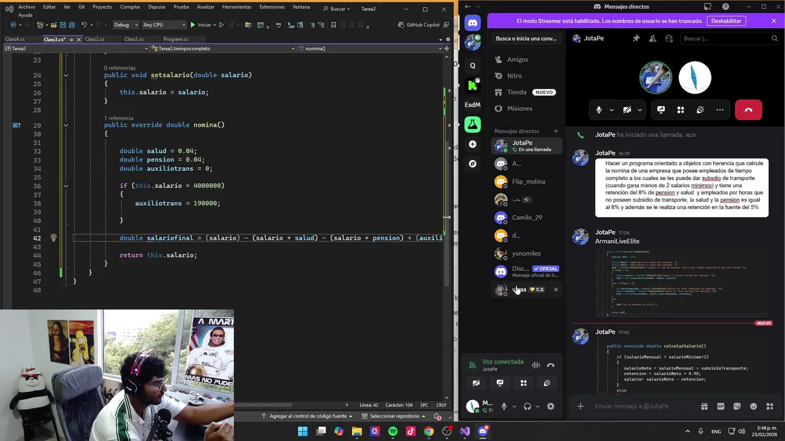The image size is (785, 441).
Task: Click Busca o inicia una conversación box
Action: [526, 38]
